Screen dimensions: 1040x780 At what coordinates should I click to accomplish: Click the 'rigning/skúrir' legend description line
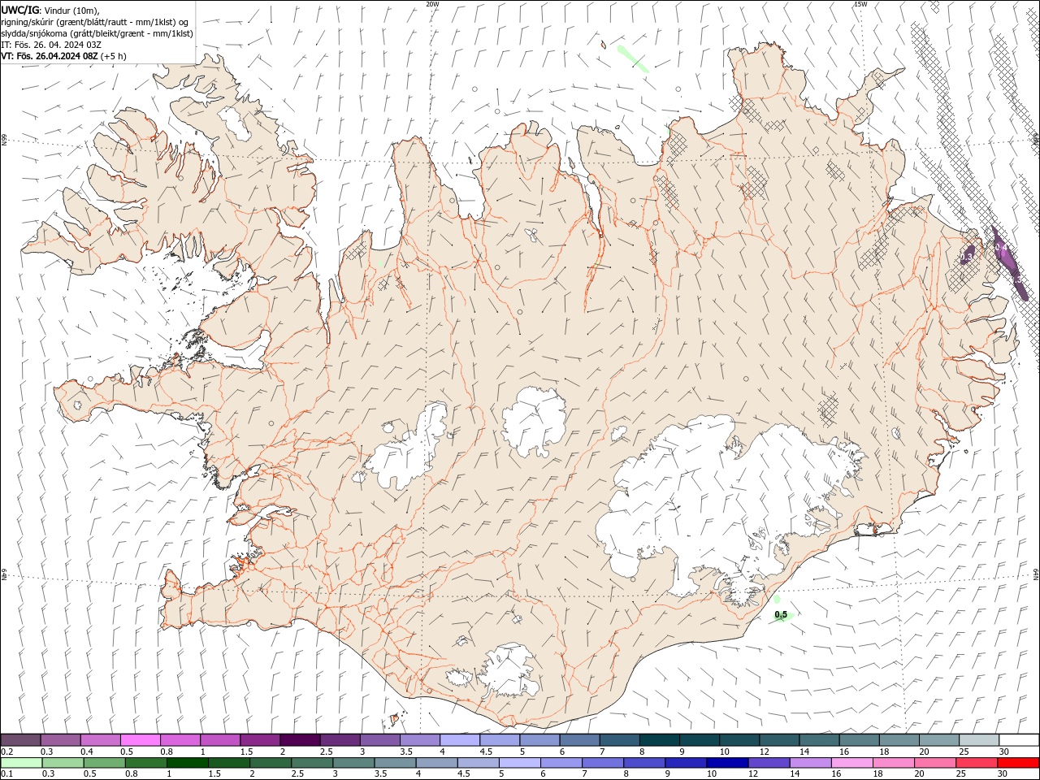[94, 22]
